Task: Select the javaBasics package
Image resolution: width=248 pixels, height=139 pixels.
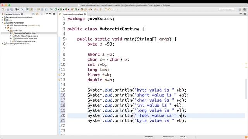Action: click(17, 31)
